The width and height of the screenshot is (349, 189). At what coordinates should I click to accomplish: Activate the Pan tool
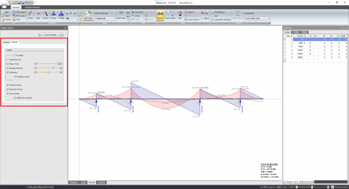click(x=180, y=15)
